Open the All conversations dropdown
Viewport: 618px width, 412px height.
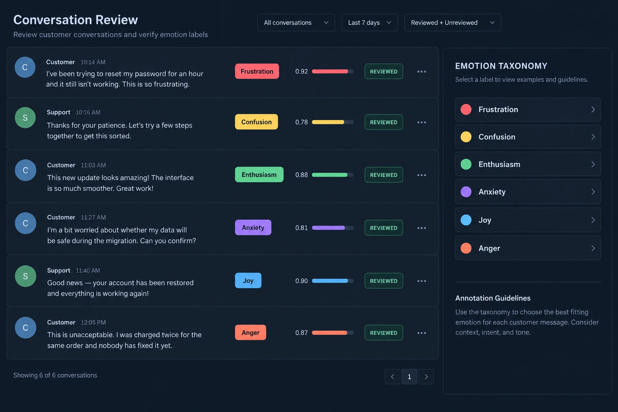296,23
